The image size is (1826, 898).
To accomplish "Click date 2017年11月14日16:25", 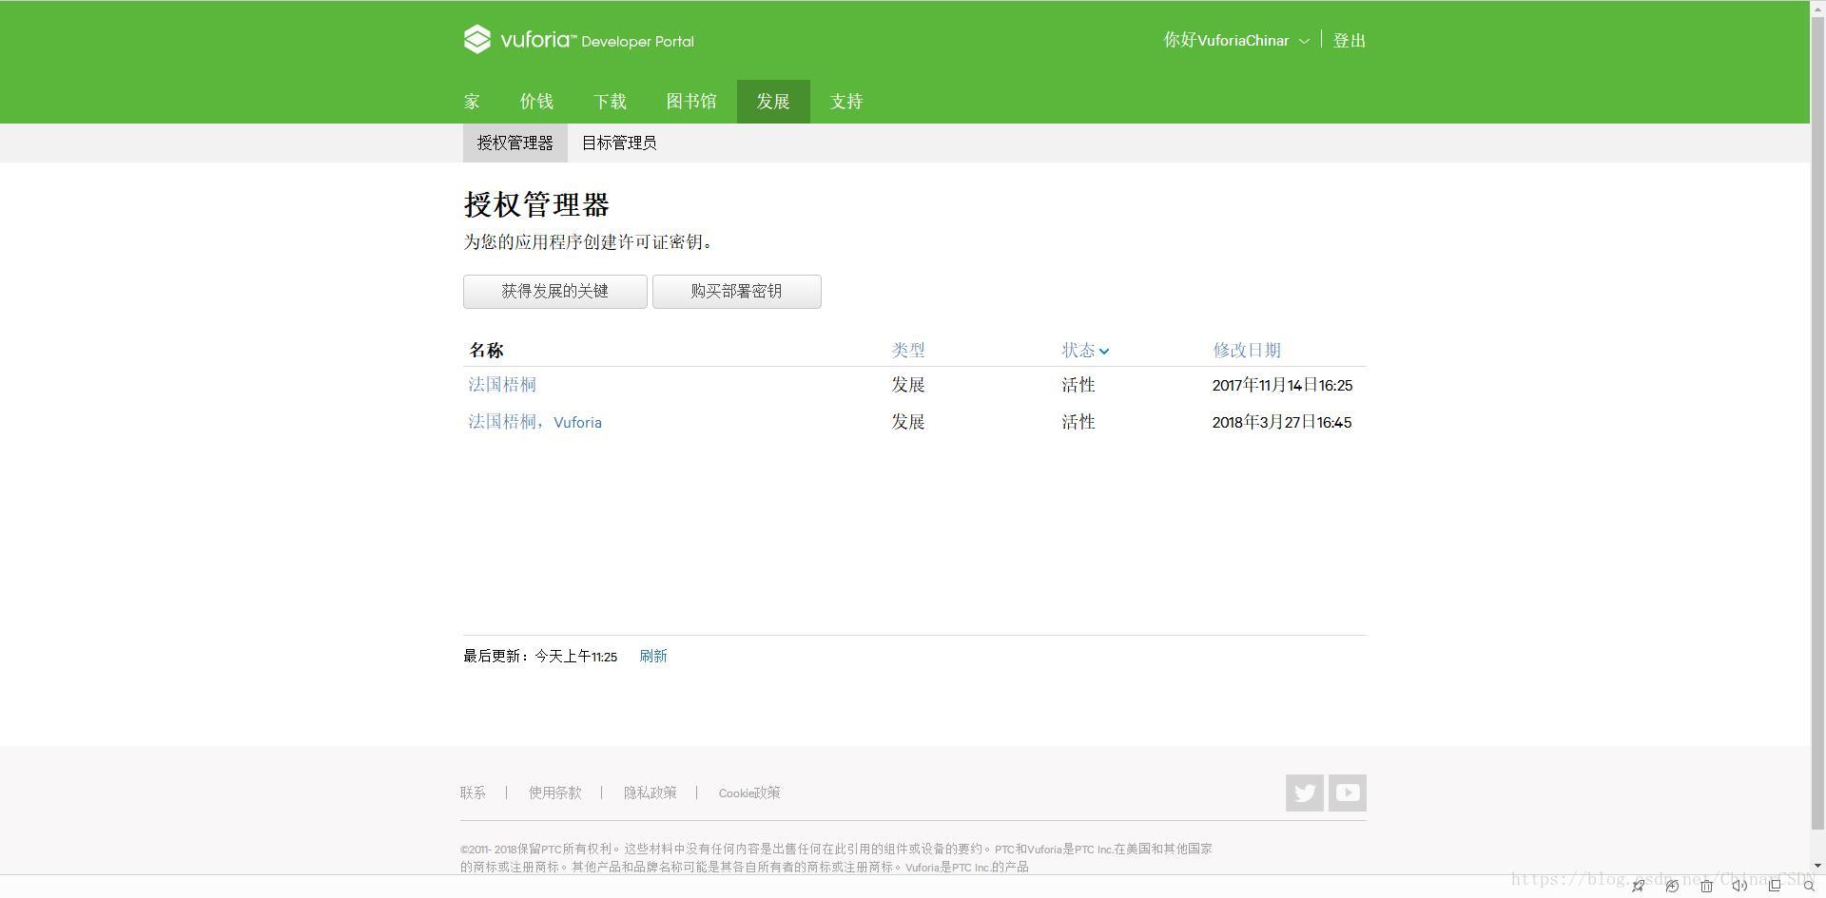I will coord(1282,385).
